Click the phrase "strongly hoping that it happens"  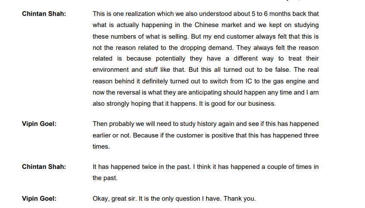[x=150, y=104]
